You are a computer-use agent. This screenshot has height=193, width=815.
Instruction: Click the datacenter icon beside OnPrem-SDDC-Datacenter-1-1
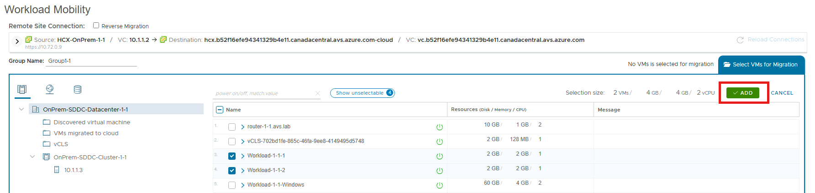[36, 109]
